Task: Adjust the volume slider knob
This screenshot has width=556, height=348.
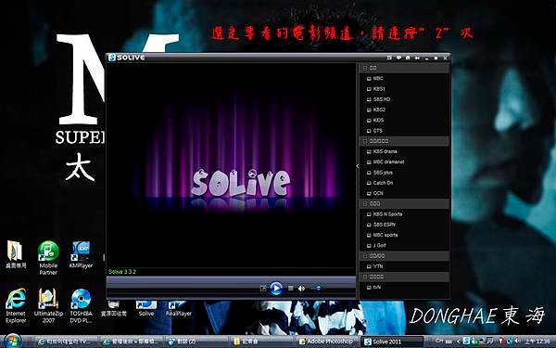Action: (318, 288)
